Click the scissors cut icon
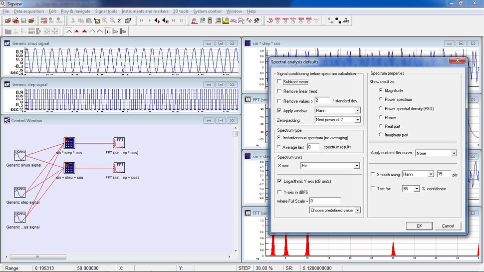 73,20
